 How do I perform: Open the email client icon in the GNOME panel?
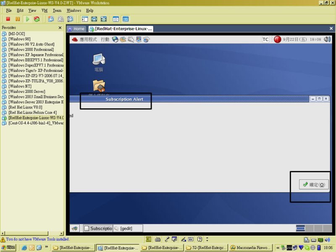123,39
